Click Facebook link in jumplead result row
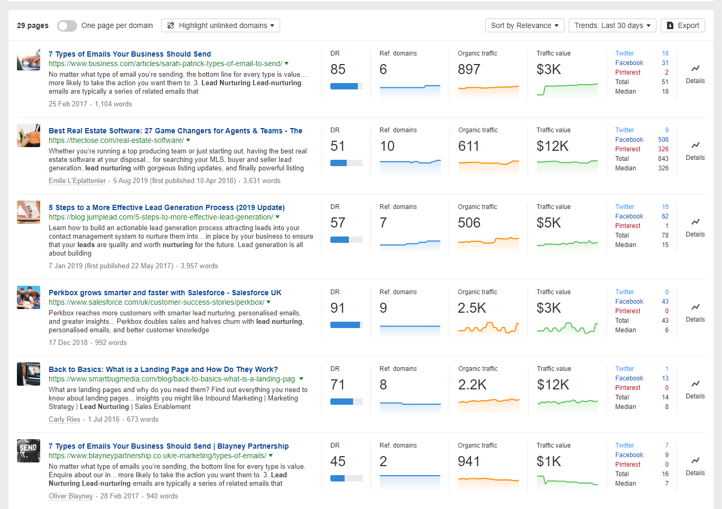The image size is (722, 509). pyautogui.click(x=629, y=216)
